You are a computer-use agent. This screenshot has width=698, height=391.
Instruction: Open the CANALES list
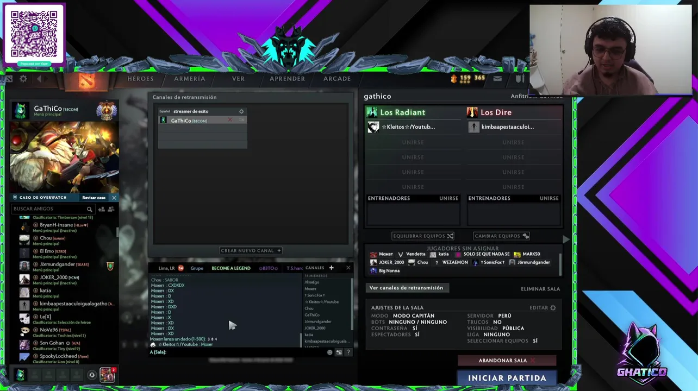[315, 268]
